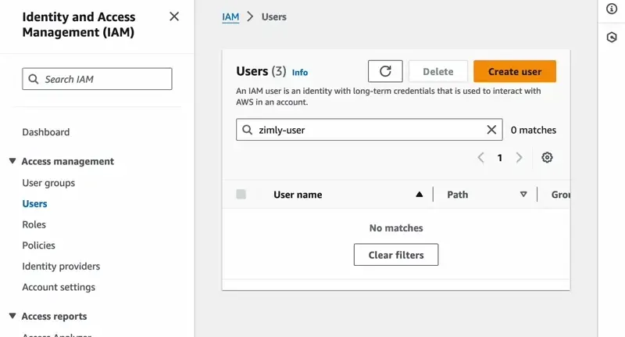The height and width of the screenshot is (337, 625).
Task: Click the magnifier icon in users filter
Action: point(247,130)
